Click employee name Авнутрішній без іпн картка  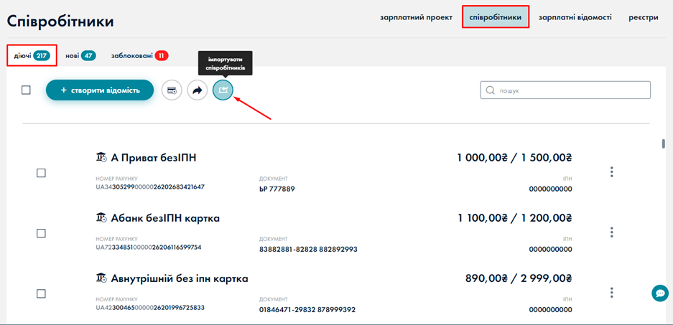pyautogui.click(x=180, y=278)
